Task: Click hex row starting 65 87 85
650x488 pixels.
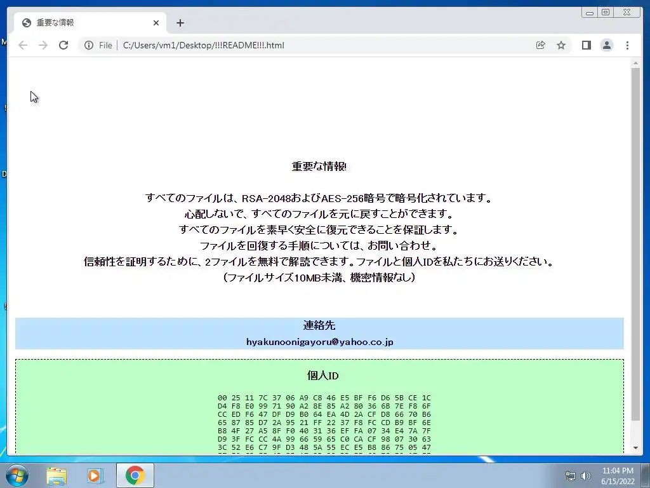Action: (324, 423)
